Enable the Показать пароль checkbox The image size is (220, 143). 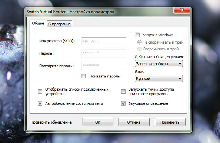84,76
